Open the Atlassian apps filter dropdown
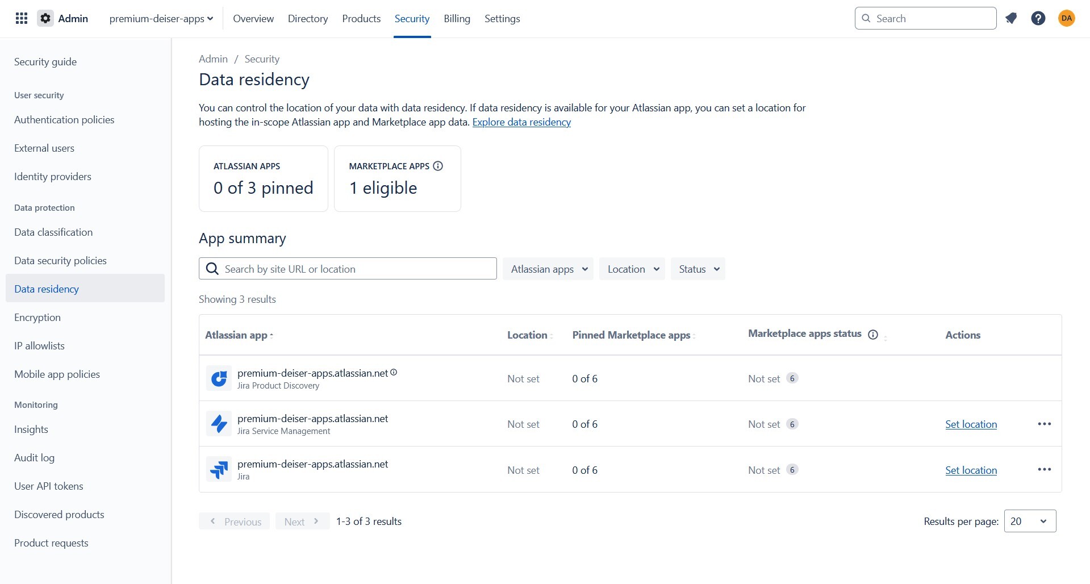The height and width of the screenshot is (584, 1090). click(548, 269)
